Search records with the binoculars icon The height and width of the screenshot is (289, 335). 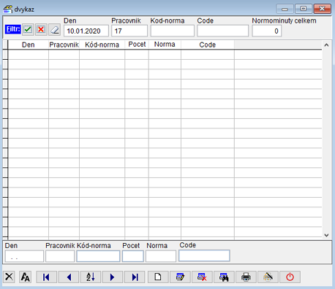coord(224,277)
